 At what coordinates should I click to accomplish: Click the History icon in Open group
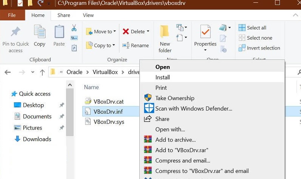[223, 49]
